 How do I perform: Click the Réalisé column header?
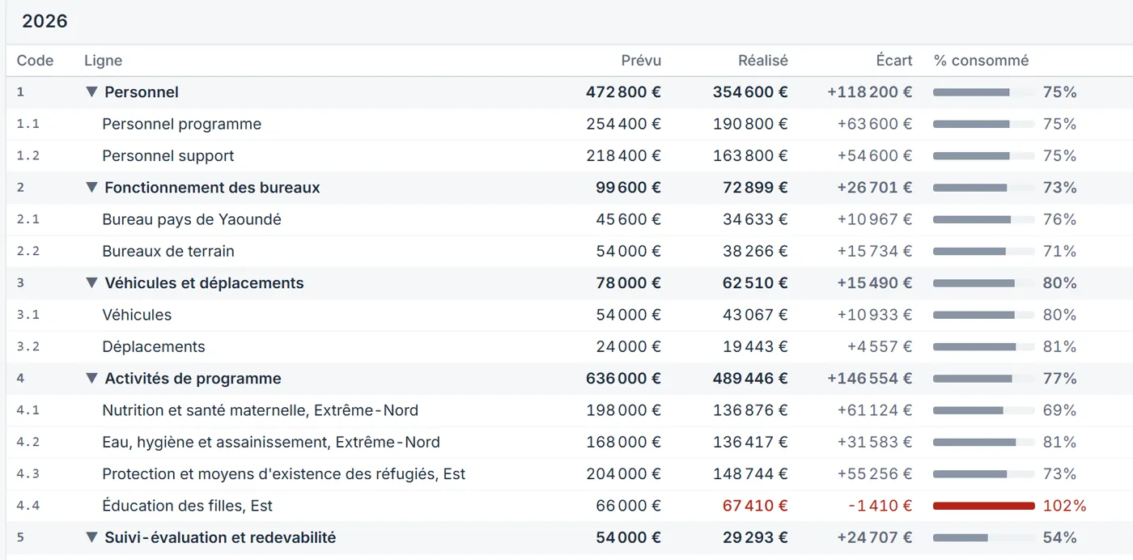pos(762,61)
